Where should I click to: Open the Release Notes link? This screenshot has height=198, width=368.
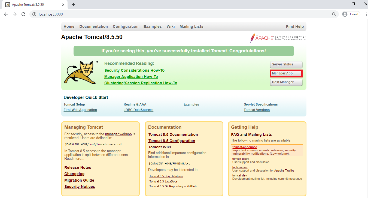(x=78, y=167)
